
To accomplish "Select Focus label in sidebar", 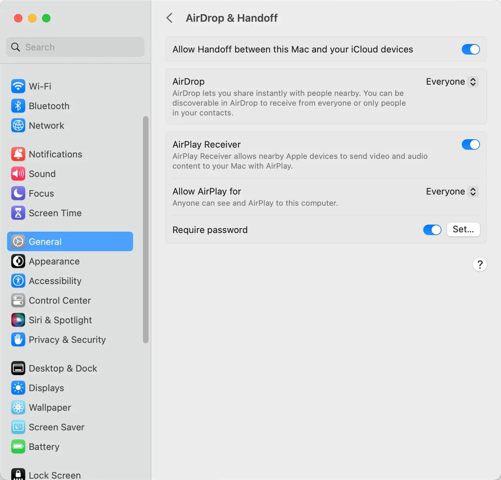I will click(41, 193).
